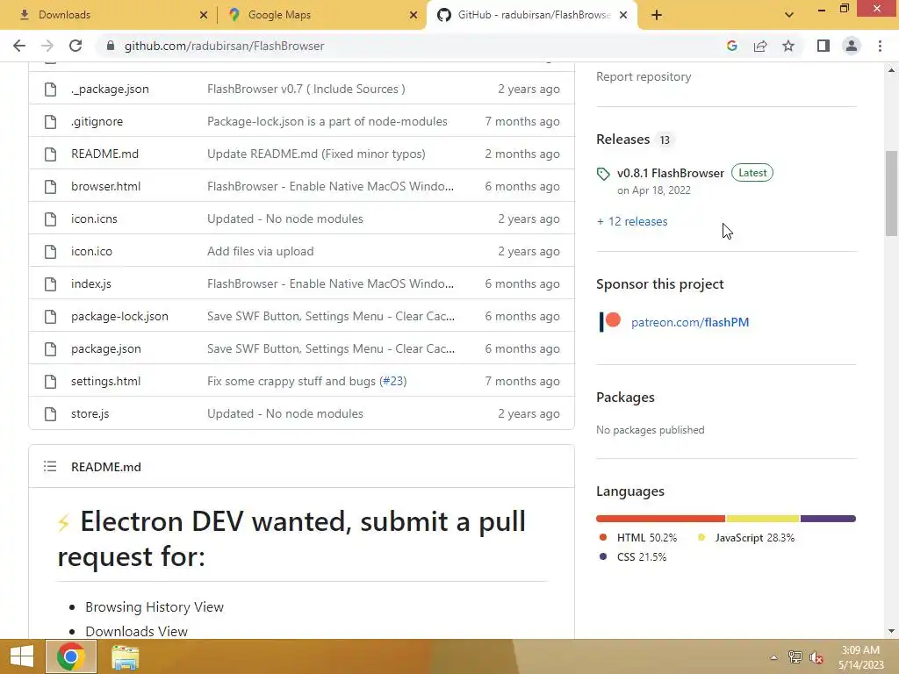Open commit 'Add files via upload'

tap(260, 251)
